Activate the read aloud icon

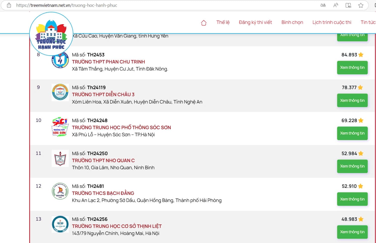[x=335, y=5]
